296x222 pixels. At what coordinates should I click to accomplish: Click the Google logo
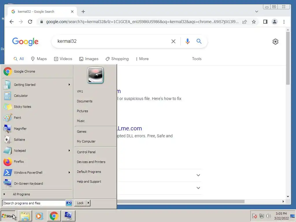click(25, 42)
